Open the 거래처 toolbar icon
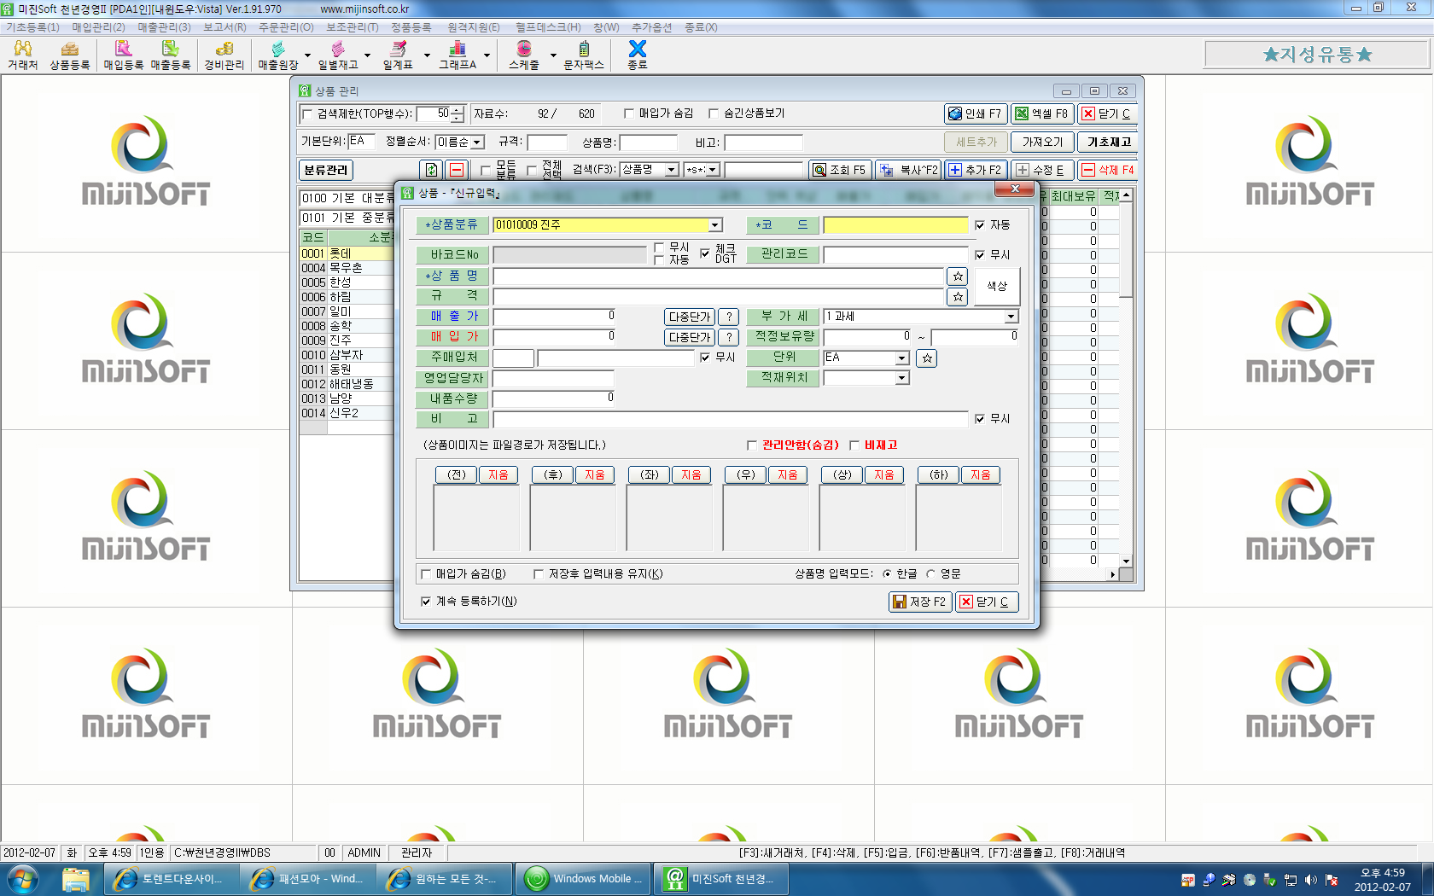 point(22,55)
